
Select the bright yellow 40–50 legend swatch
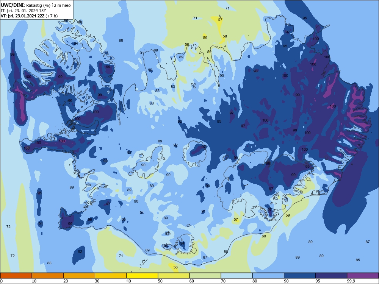[x=142, y=276]
